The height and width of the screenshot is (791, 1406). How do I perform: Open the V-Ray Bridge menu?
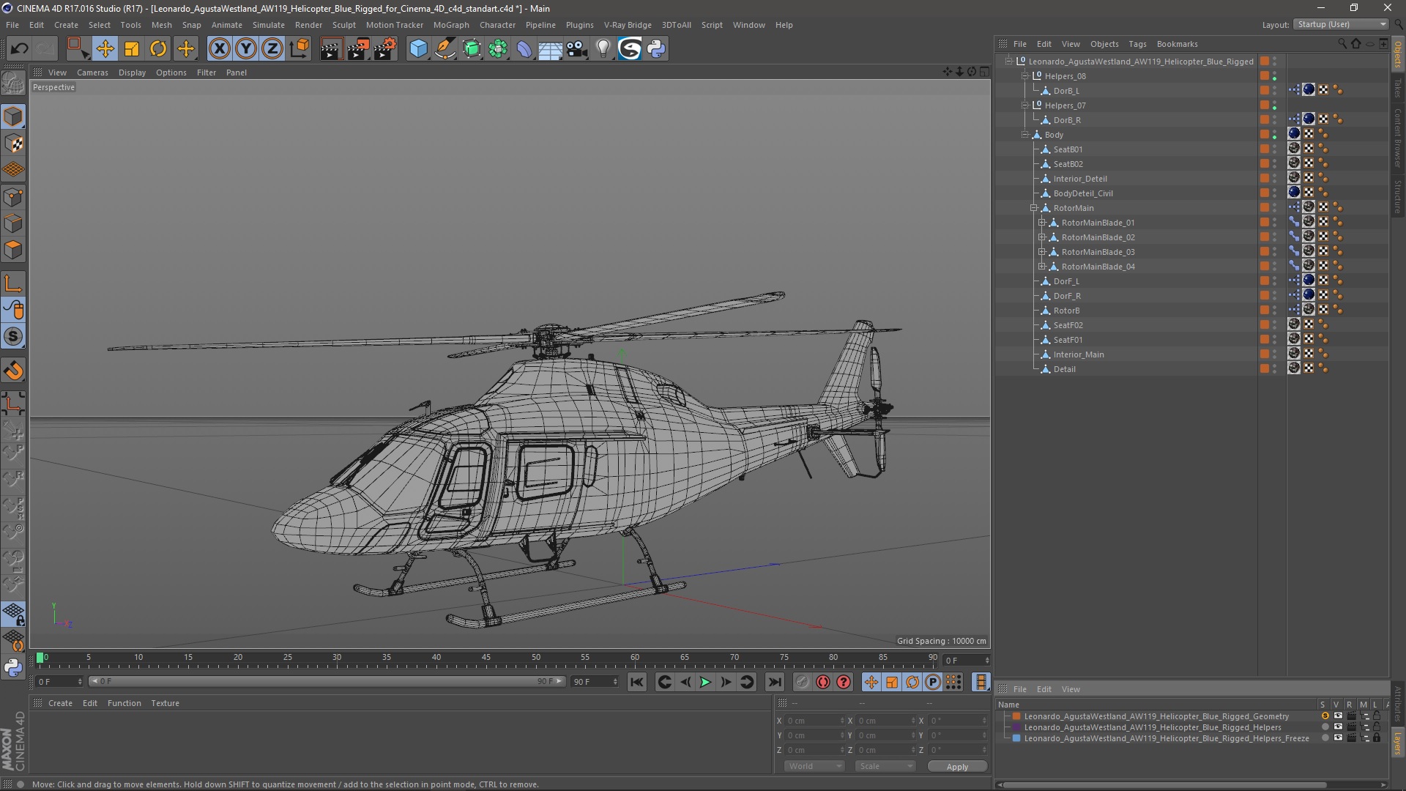coord(628,25)
